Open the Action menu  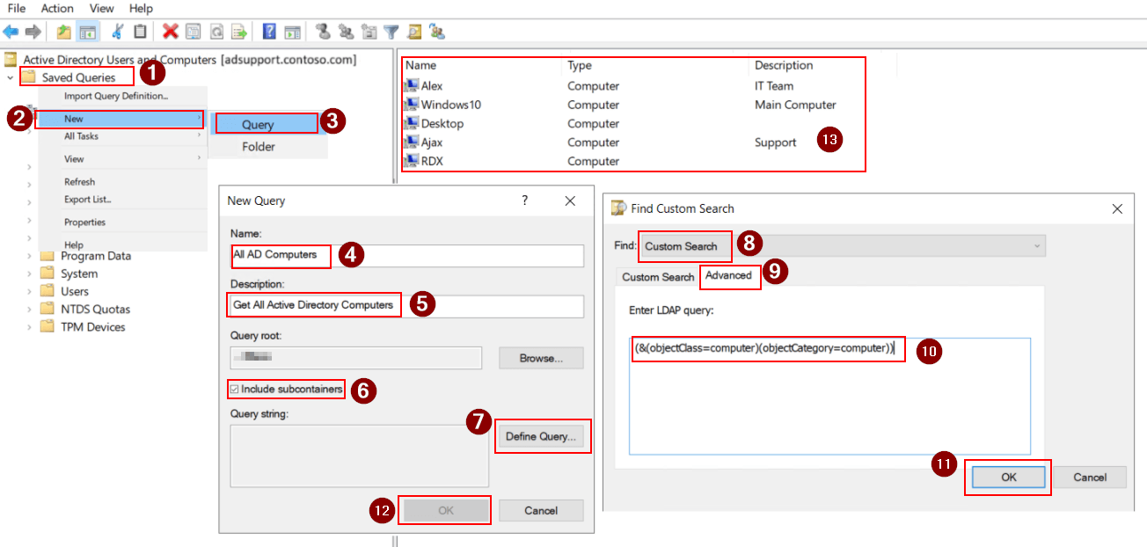coord(56,8)
